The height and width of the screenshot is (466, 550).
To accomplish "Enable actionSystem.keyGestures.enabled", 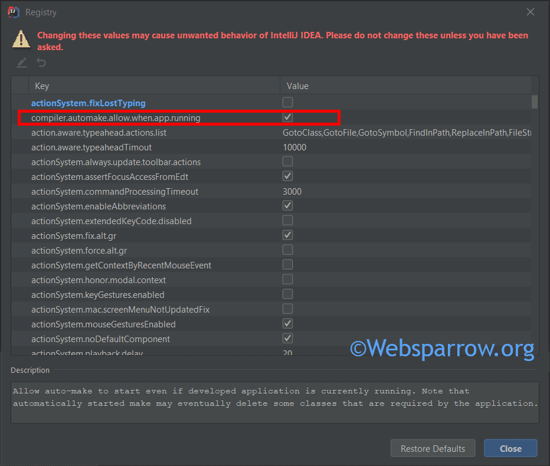I will click(287, 294).
